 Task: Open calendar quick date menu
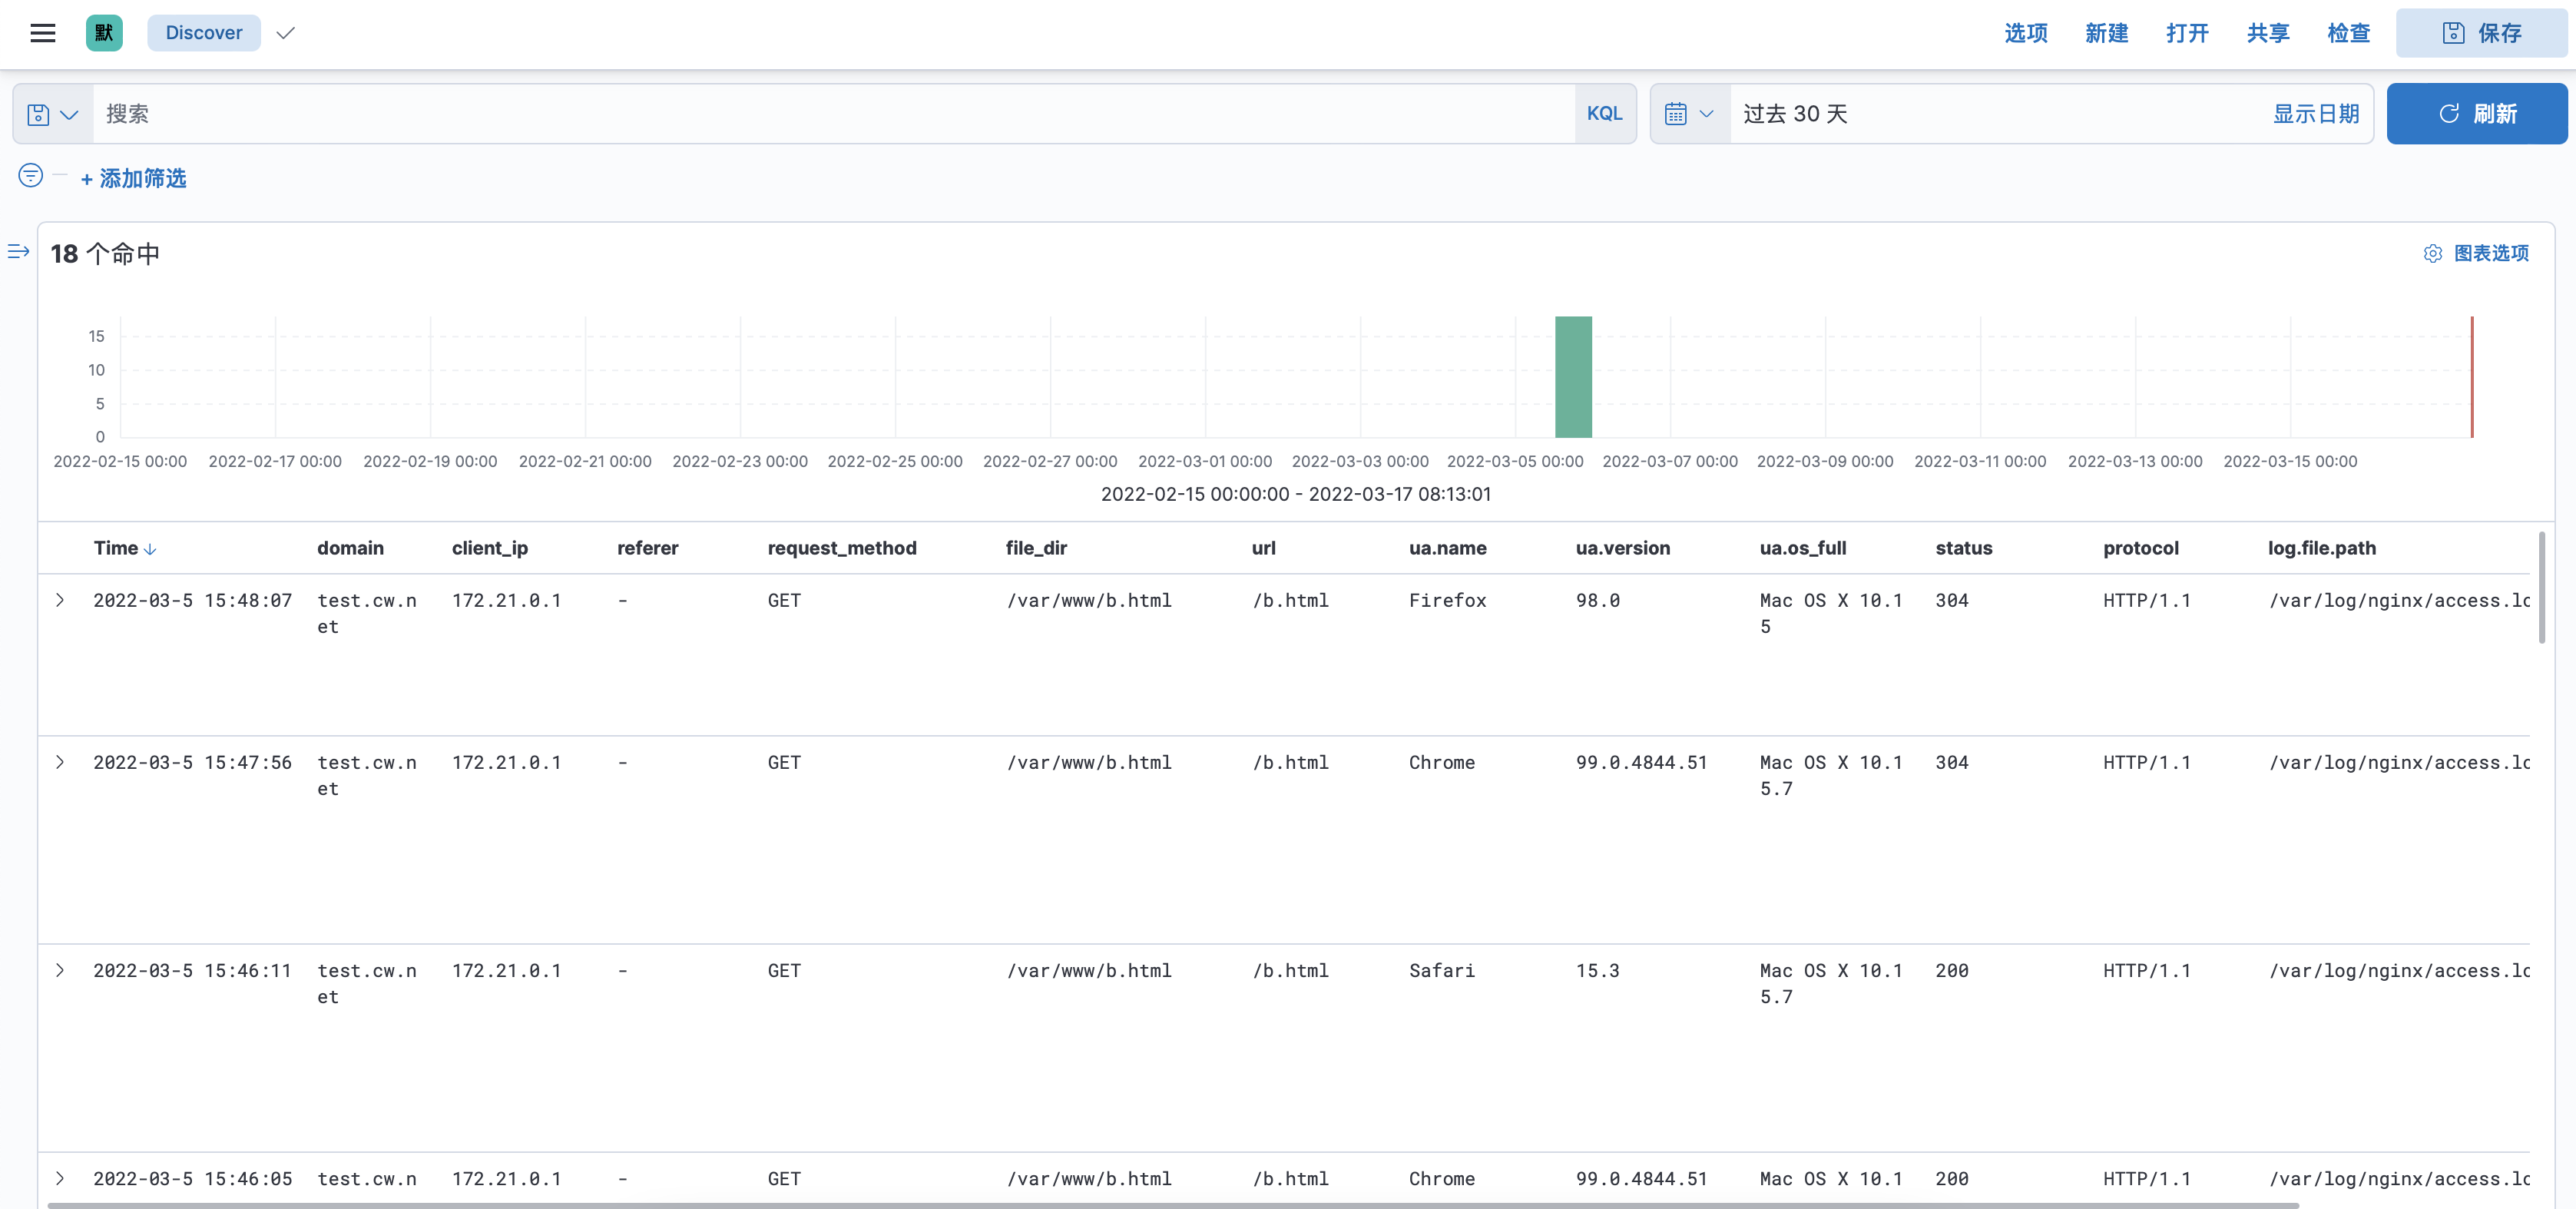point(1689,114)
